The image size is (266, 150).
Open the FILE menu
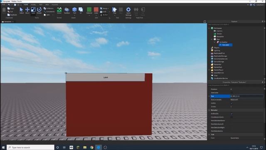[x=3, y=5]
